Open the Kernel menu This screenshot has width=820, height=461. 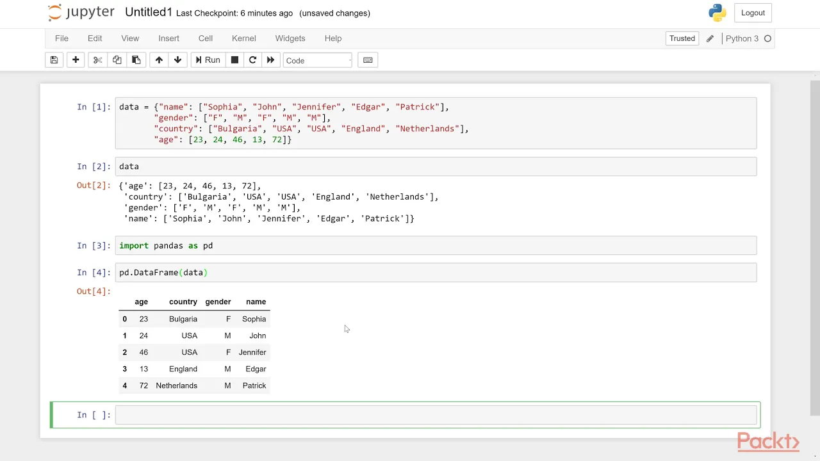tap(244, 38)
